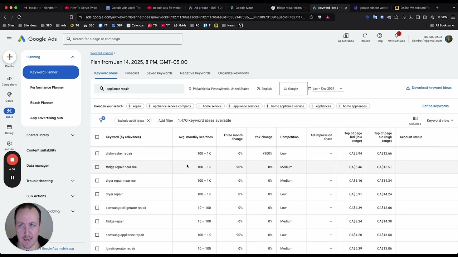This screenshot has width=458, height=257.
Task: Open the Appearance settings icon
Action: (x=346, y=37)
